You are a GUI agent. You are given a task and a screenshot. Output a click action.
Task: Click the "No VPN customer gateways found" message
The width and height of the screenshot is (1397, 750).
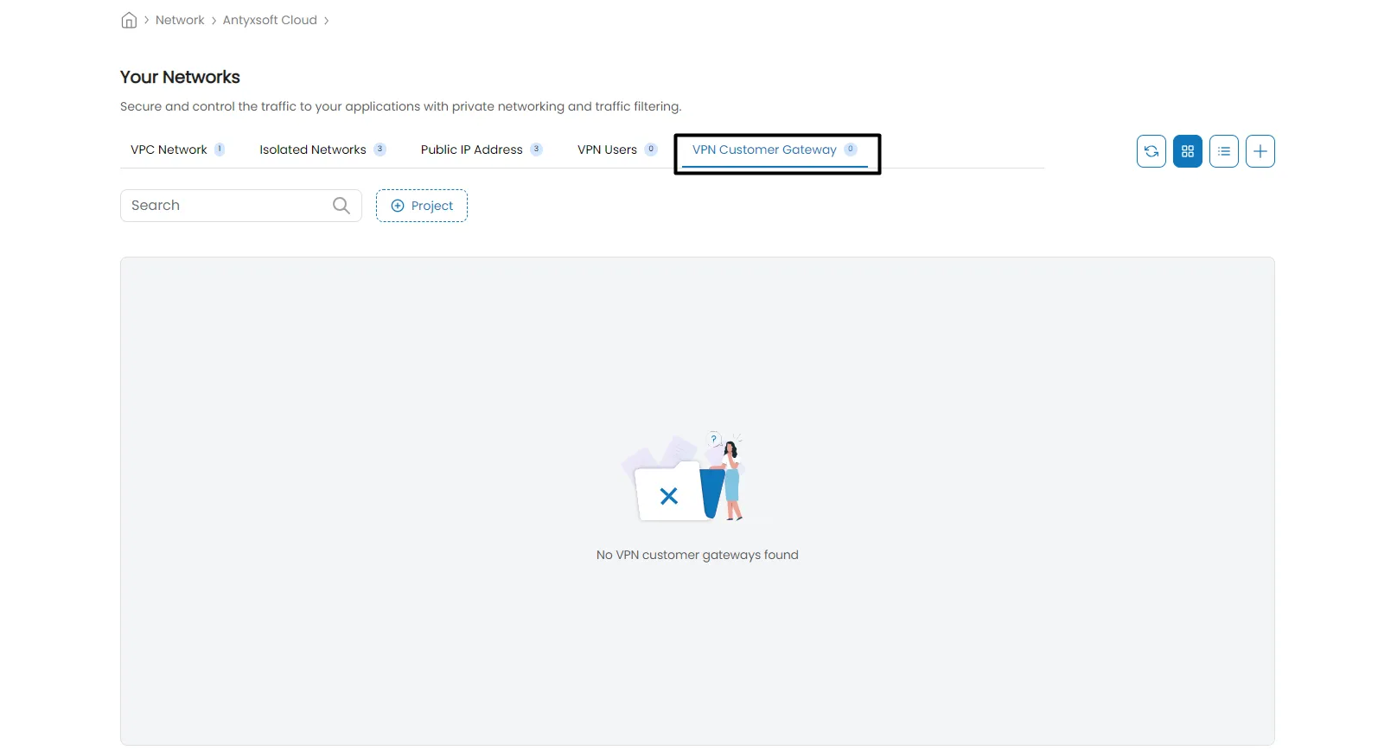point(697,555)
